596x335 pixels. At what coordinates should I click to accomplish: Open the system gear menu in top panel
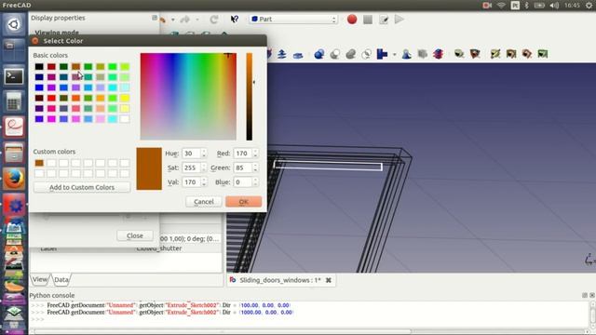(589, 6)
